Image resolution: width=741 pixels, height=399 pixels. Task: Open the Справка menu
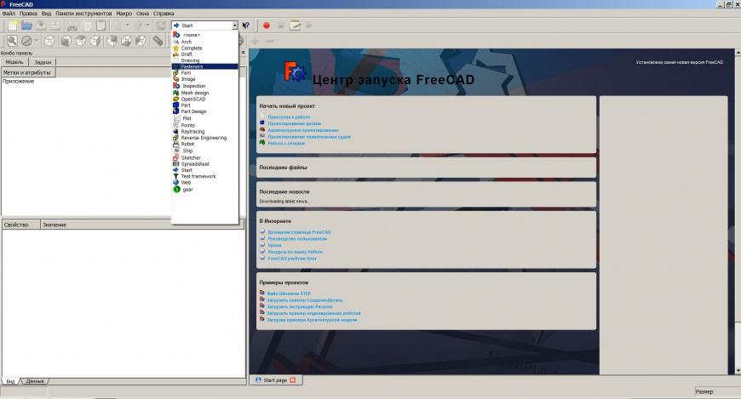(x=164, y=14)
